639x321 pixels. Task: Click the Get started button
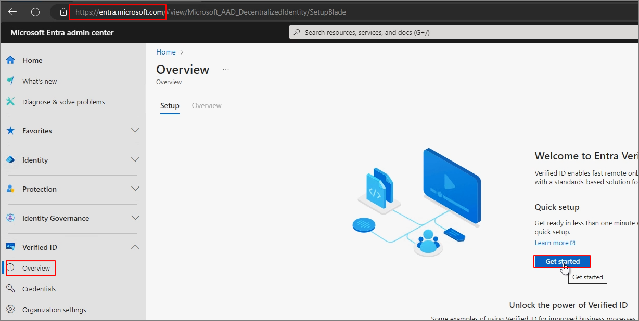click(563, 261)
